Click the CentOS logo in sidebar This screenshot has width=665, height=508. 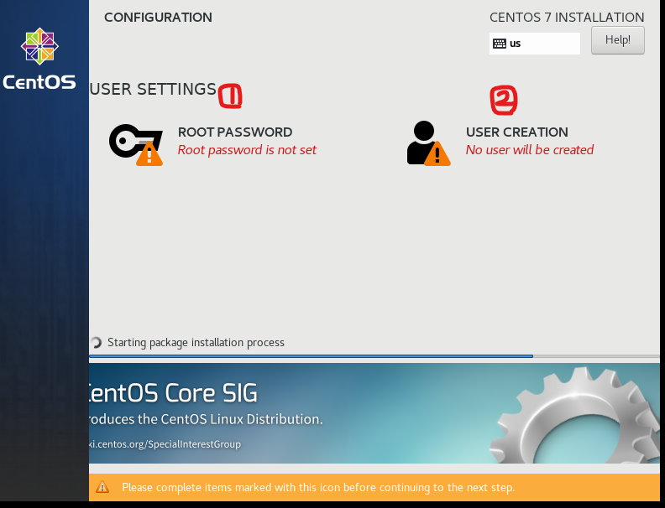tap(39, 59)
